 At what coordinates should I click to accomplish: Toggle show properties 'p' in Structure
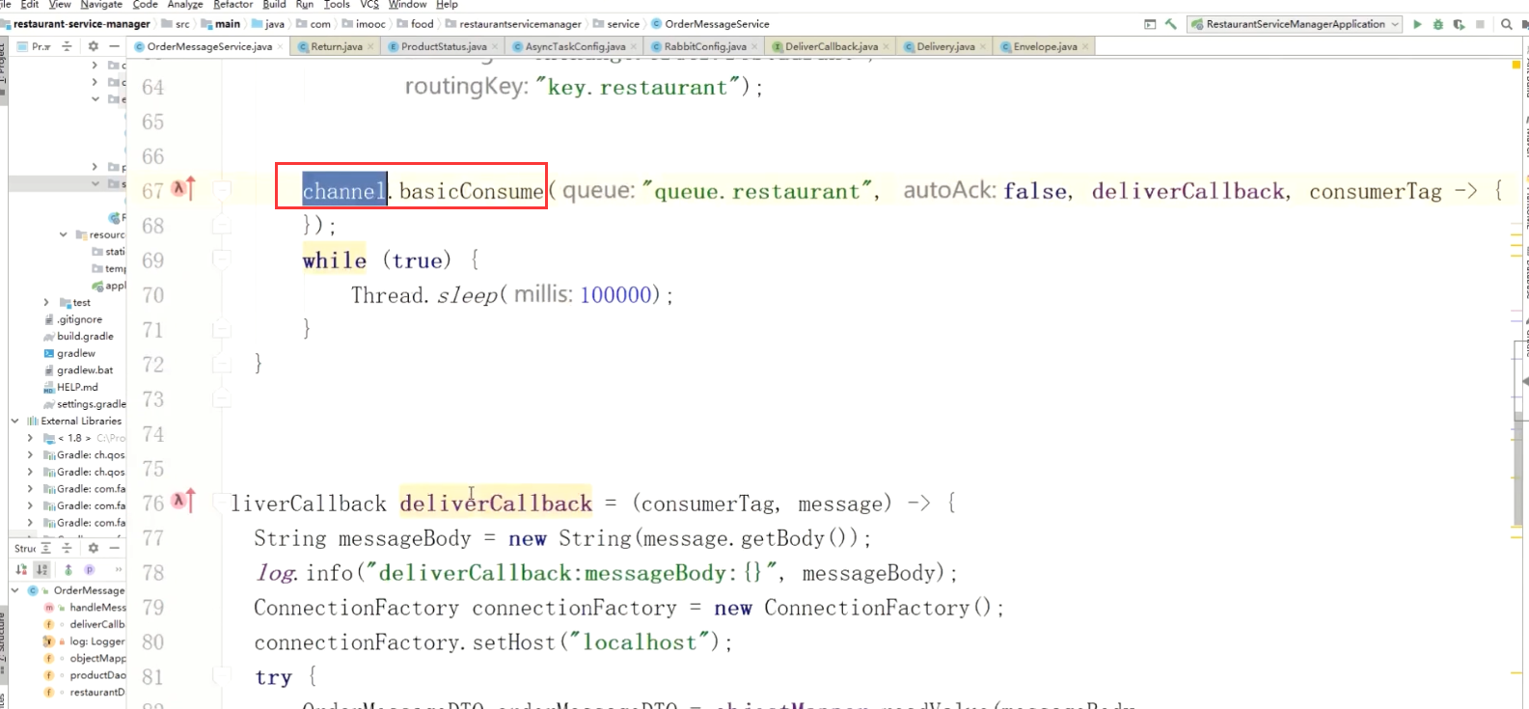coord(90,569)
